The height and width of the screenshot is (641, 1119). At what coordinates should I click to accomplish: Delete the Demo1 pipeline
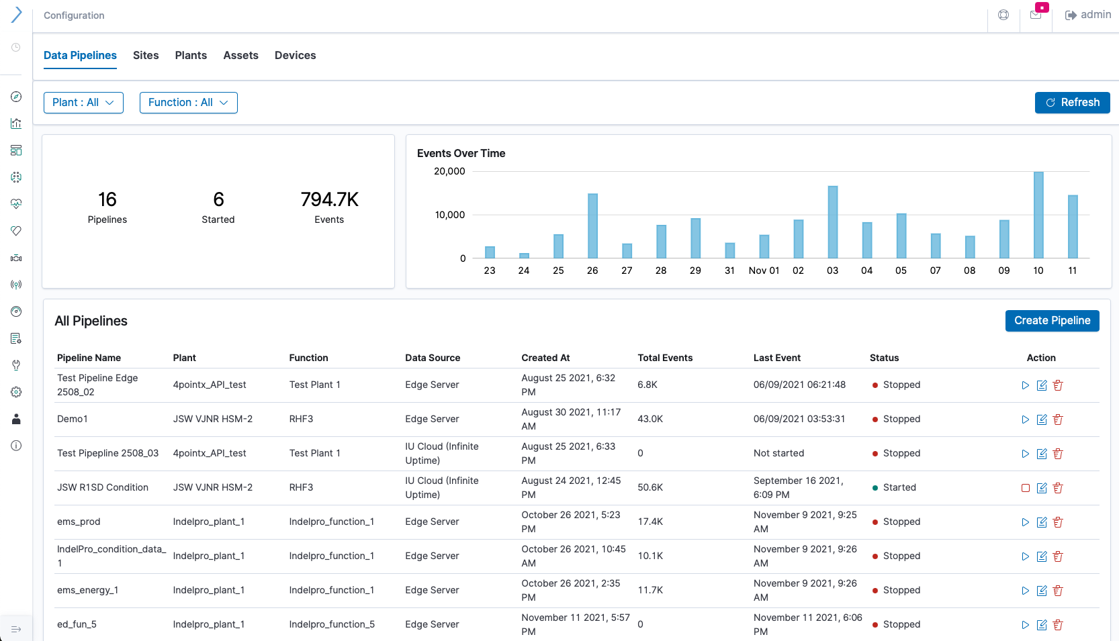1058,420
